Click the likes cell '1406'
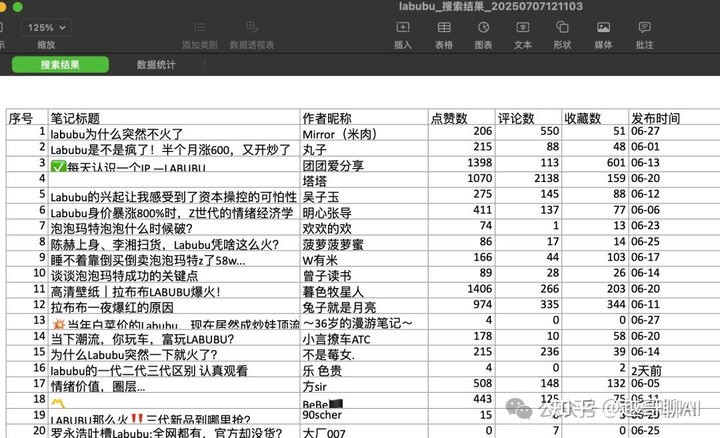 tap(461, 291)
